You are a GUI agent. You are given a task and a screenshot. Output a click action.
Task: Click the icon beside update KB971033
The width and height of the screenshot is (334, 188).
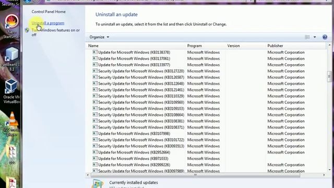pyautogui.click(x=95, y=158)
